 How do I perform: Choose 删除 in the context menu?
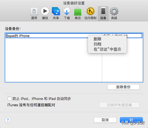107,39
